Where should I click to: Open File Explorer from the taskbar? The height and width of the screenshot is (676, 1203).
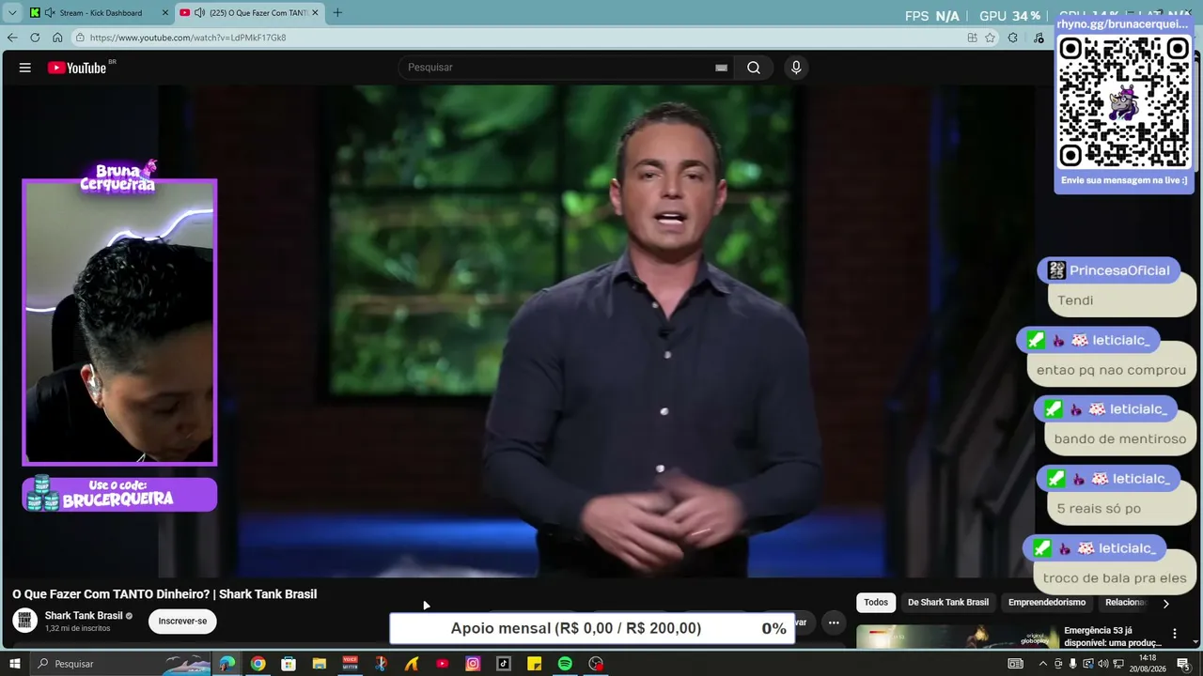(319, 664)
